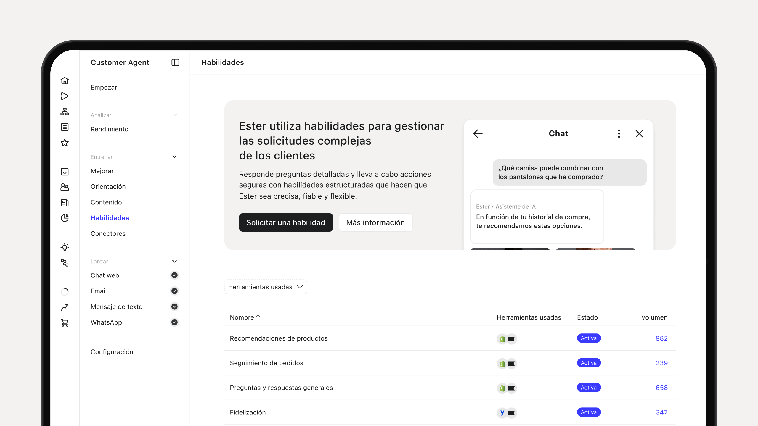Click the WhatsApp status checkmark
758x426 pixels.
pyautogui.click(x=175, y=322)
